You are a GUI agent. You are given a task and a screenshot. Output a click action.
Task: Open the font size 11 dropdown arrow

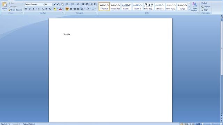[x=51, y=5]
